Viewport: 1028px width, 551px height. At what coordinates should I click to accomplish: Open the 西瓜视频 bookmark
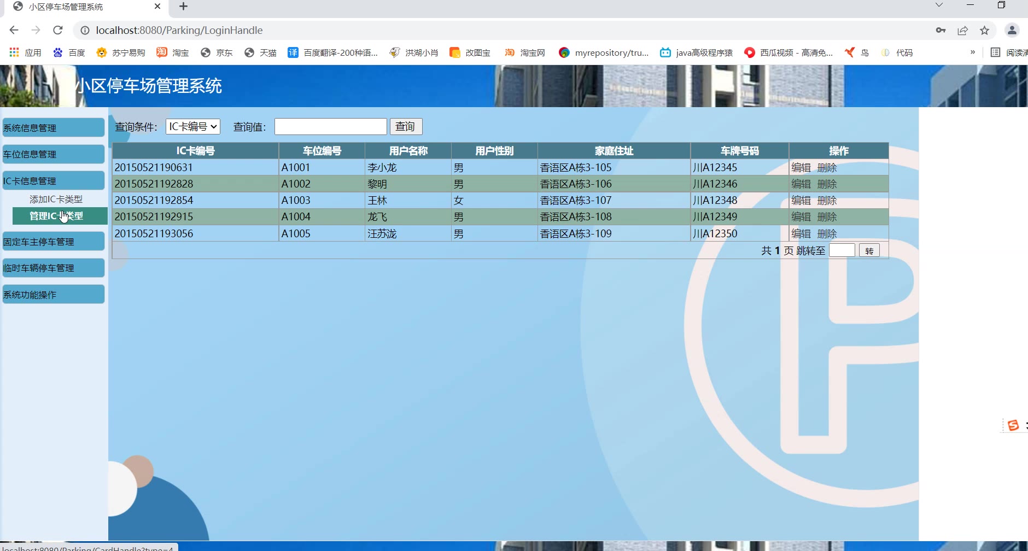coord(788,52)
